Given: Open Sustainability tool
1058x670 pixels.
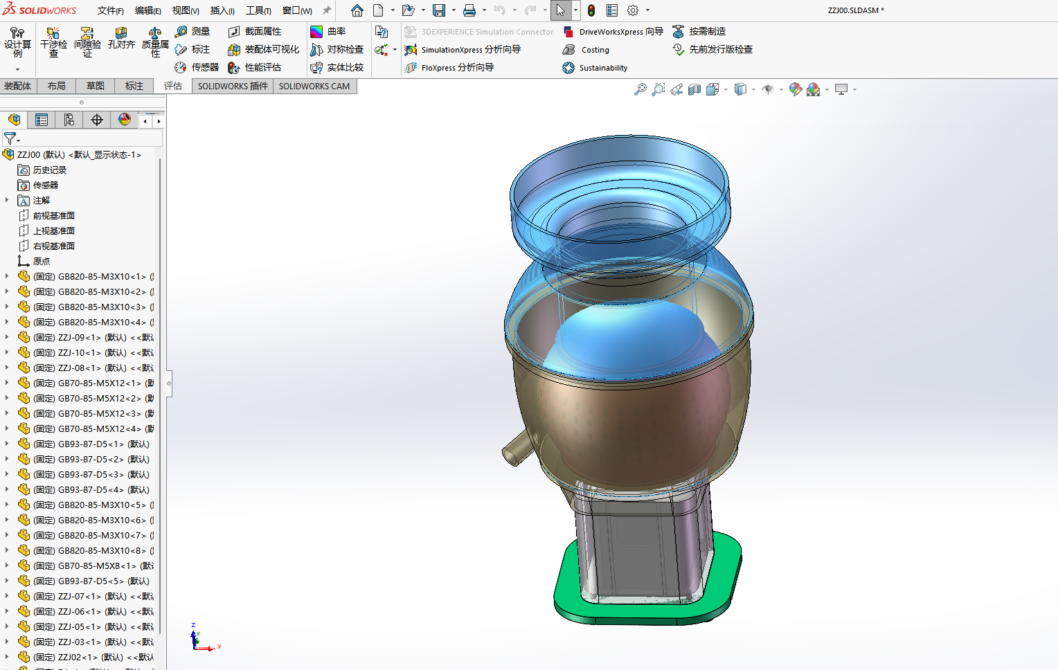Looking at the screenshot, I should click(x=595, y=68).
